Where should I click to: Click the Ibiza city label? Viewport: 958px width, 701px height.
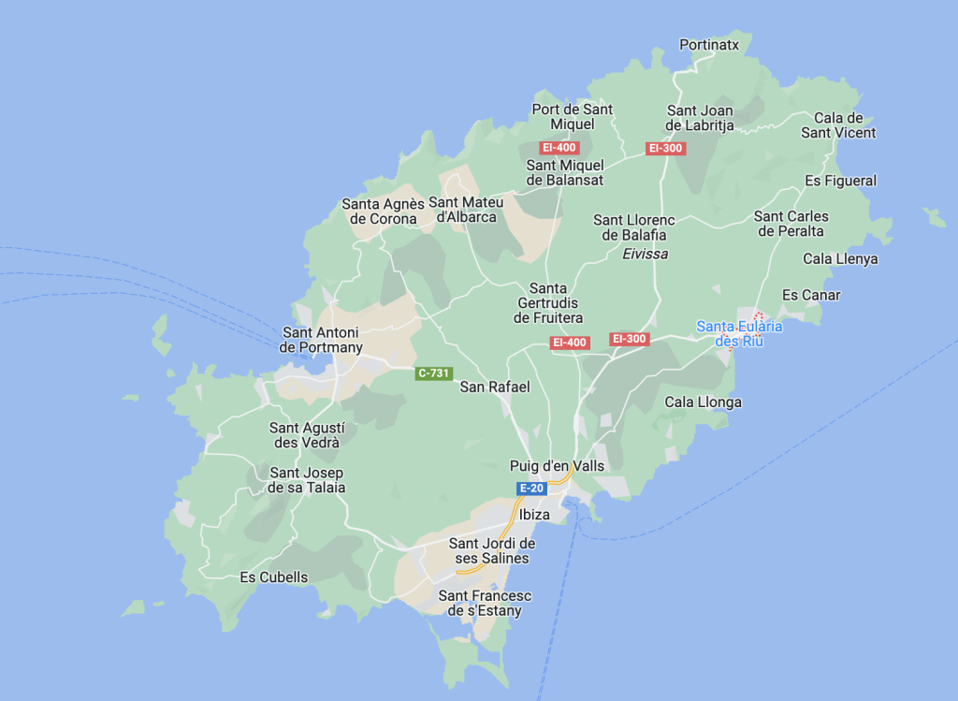pos(534,515)
